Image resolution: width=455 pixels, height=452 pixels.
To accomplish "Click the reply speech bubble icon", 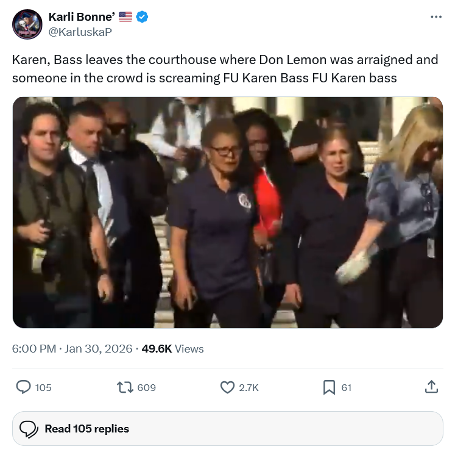I will (23, 387).
